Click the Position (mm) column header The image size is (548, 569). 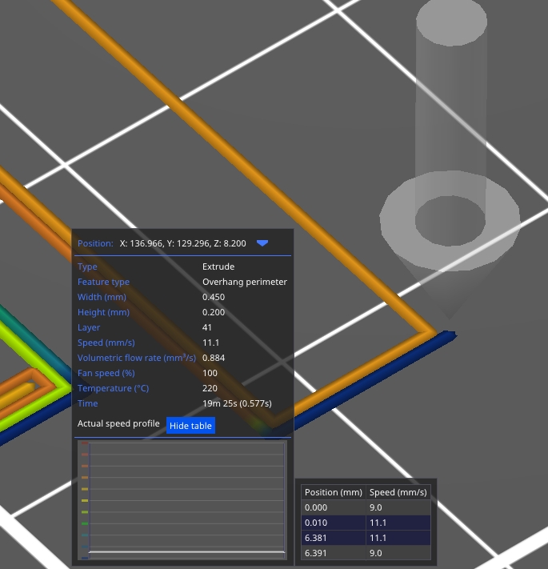coord(333,492)
